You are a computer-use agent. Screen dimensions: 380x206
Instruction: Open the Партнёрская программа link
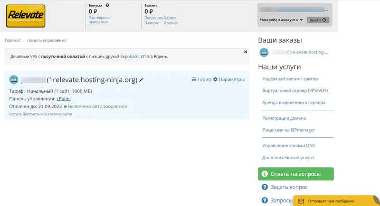(x=99, y=20)
